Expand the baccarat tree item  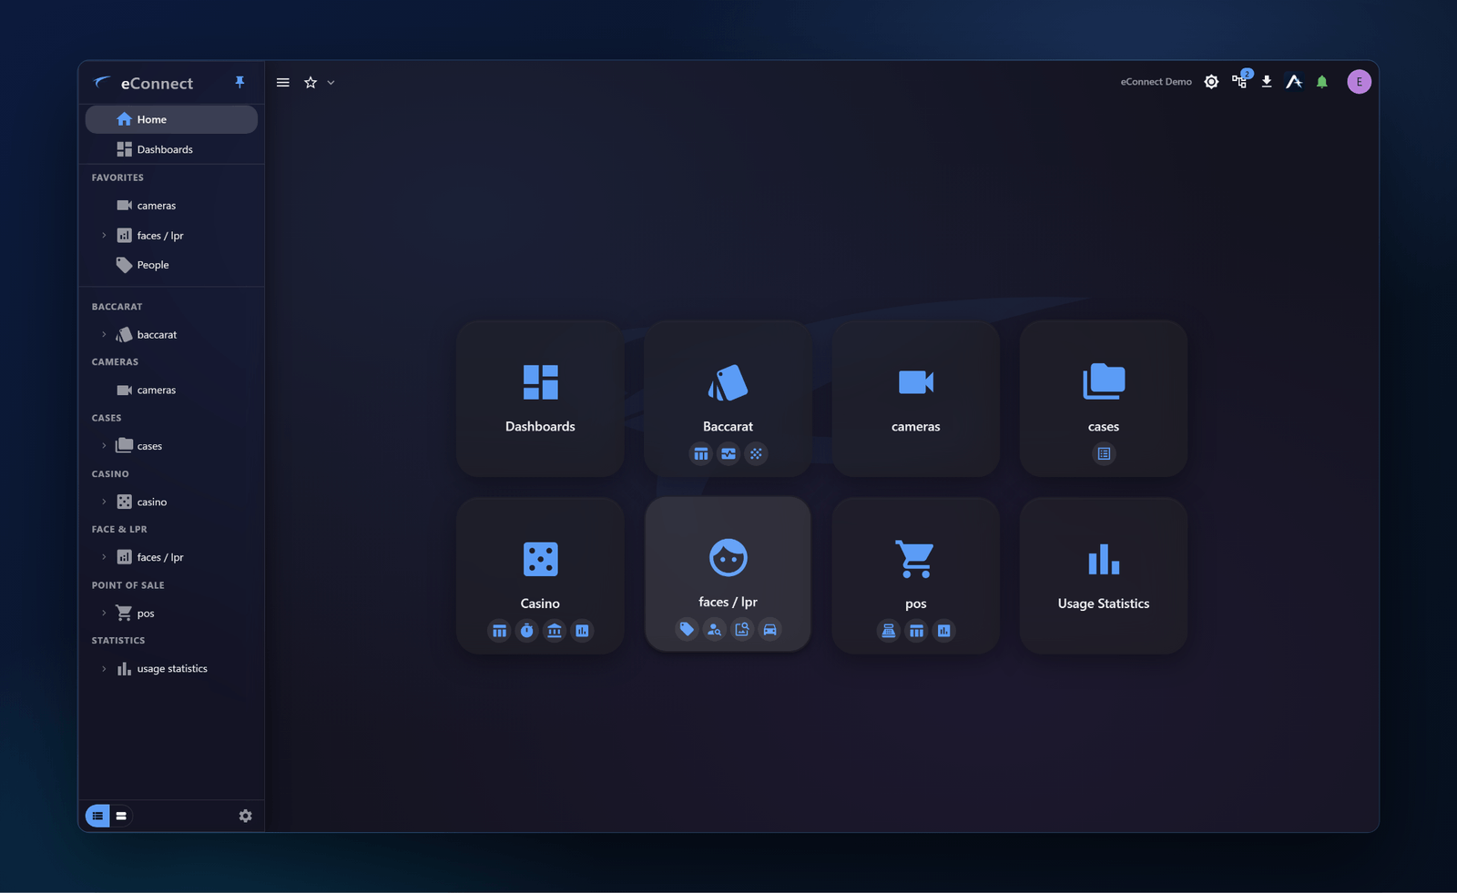coord(104,335)
